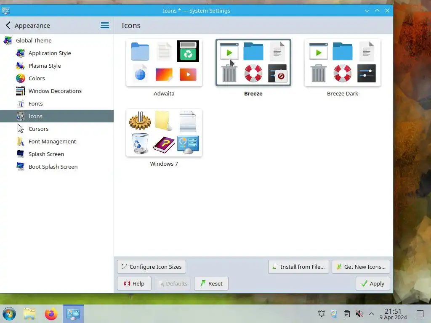Open the Cursors section
The width and height of the screenshot is (431, 323).
click(57, 129)
